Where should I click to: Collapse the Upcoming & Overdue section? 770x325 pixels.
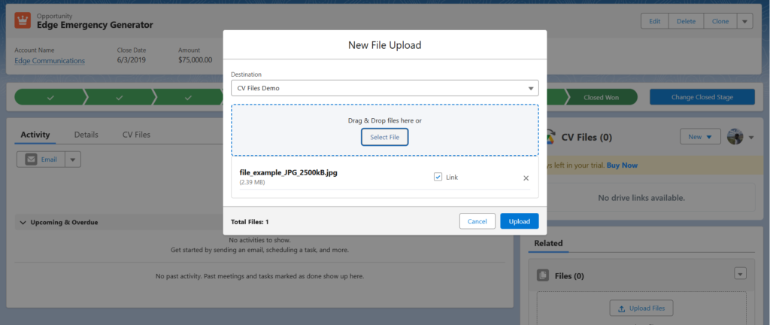tap(23, 223)
